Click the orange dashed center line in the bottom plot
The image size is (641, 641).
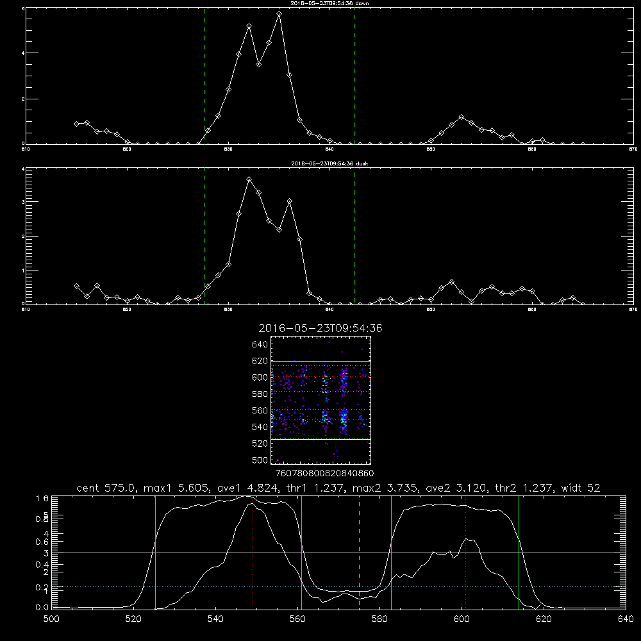coord(360,553)
